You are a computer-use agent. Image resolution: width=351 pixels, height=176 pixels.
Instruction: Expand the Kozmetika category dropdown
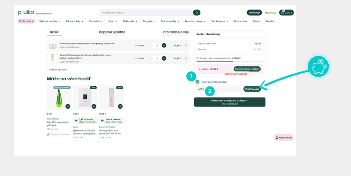pos(96,21)
